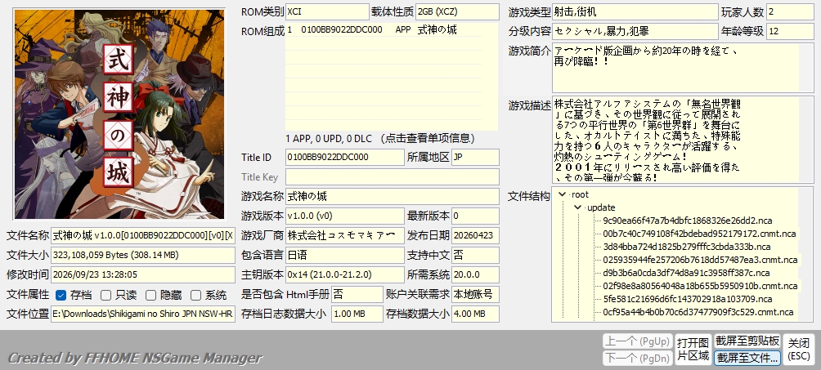This screenshot has width=821, height=370.
Task: Select the root label in file tree
Action: pyautogui.click(x=580, y=194)
